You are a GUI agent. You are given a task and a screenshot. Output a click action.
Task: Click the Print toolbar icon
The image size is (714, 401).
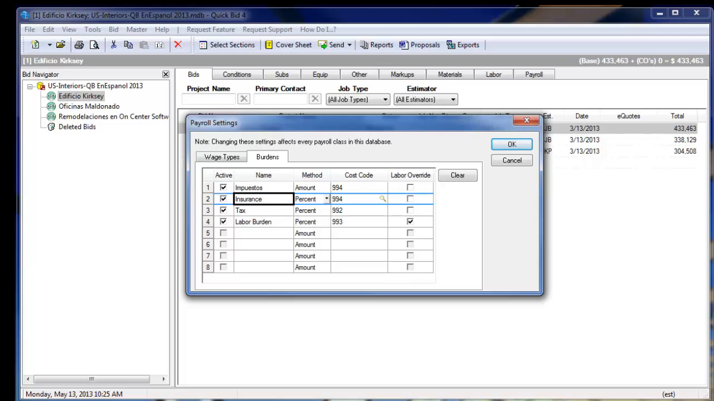tap(79, 45)
